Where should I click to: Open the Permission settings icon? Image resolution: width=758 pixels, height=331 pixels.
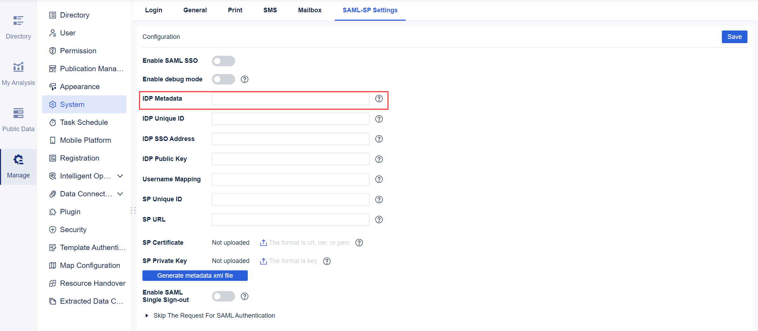[x=53, y=50]
